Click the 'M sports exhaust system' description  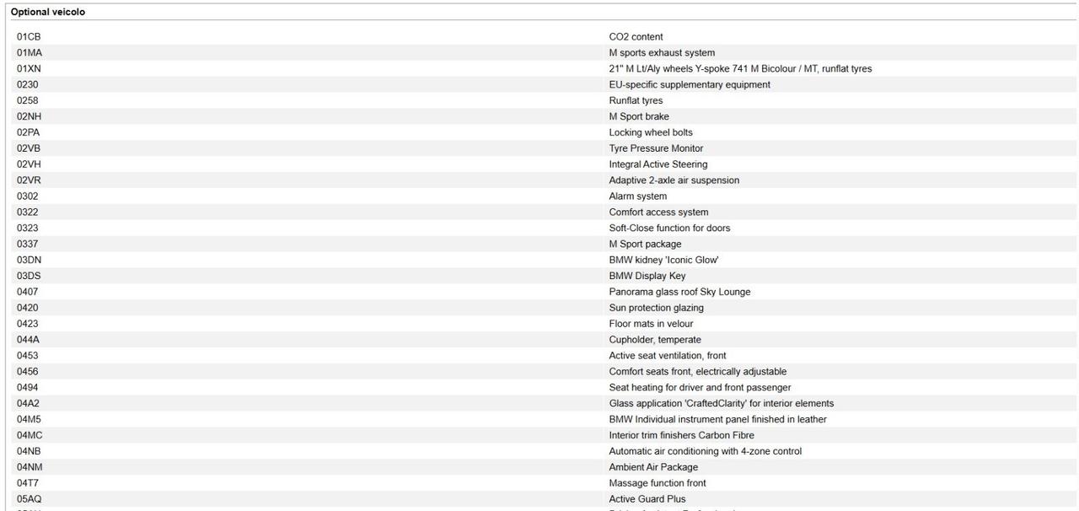coord(661,53)
